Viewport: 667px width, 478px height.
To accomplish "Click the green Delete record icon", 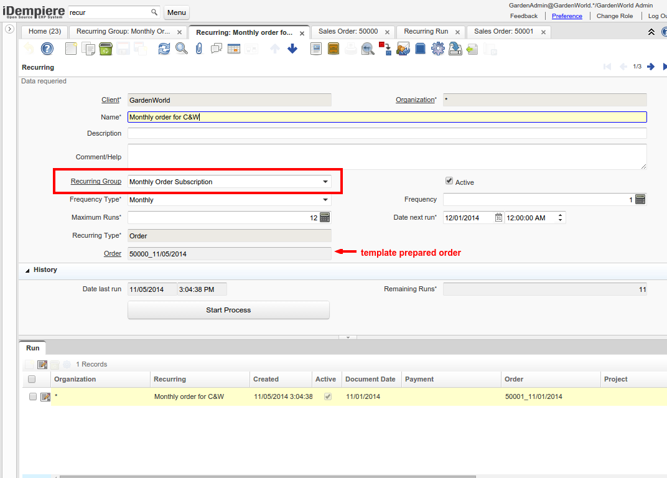I will pos(106,49).
